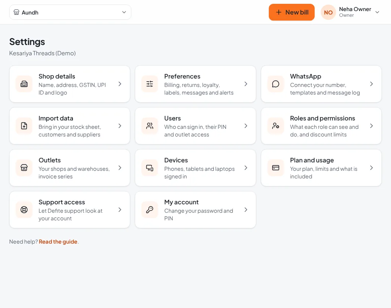The image size is (391, 308).
Task: Click the Support access lifebuoy icon
Action: tap(24, 210)
